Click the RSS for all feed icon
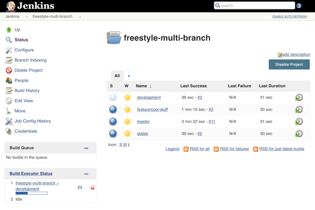The image size is (315, 210). pyautogui.click(x=186, y=149)
